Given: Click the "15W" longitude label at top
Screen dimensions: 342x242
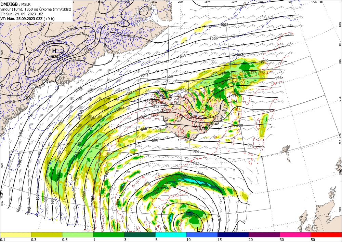Looking at the screenshot, I should pos(207,2).
